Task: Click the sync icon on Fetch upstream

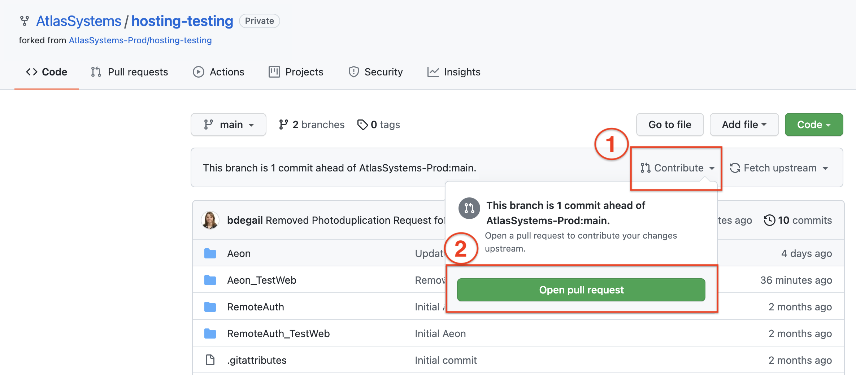Action: click(734, 168)
